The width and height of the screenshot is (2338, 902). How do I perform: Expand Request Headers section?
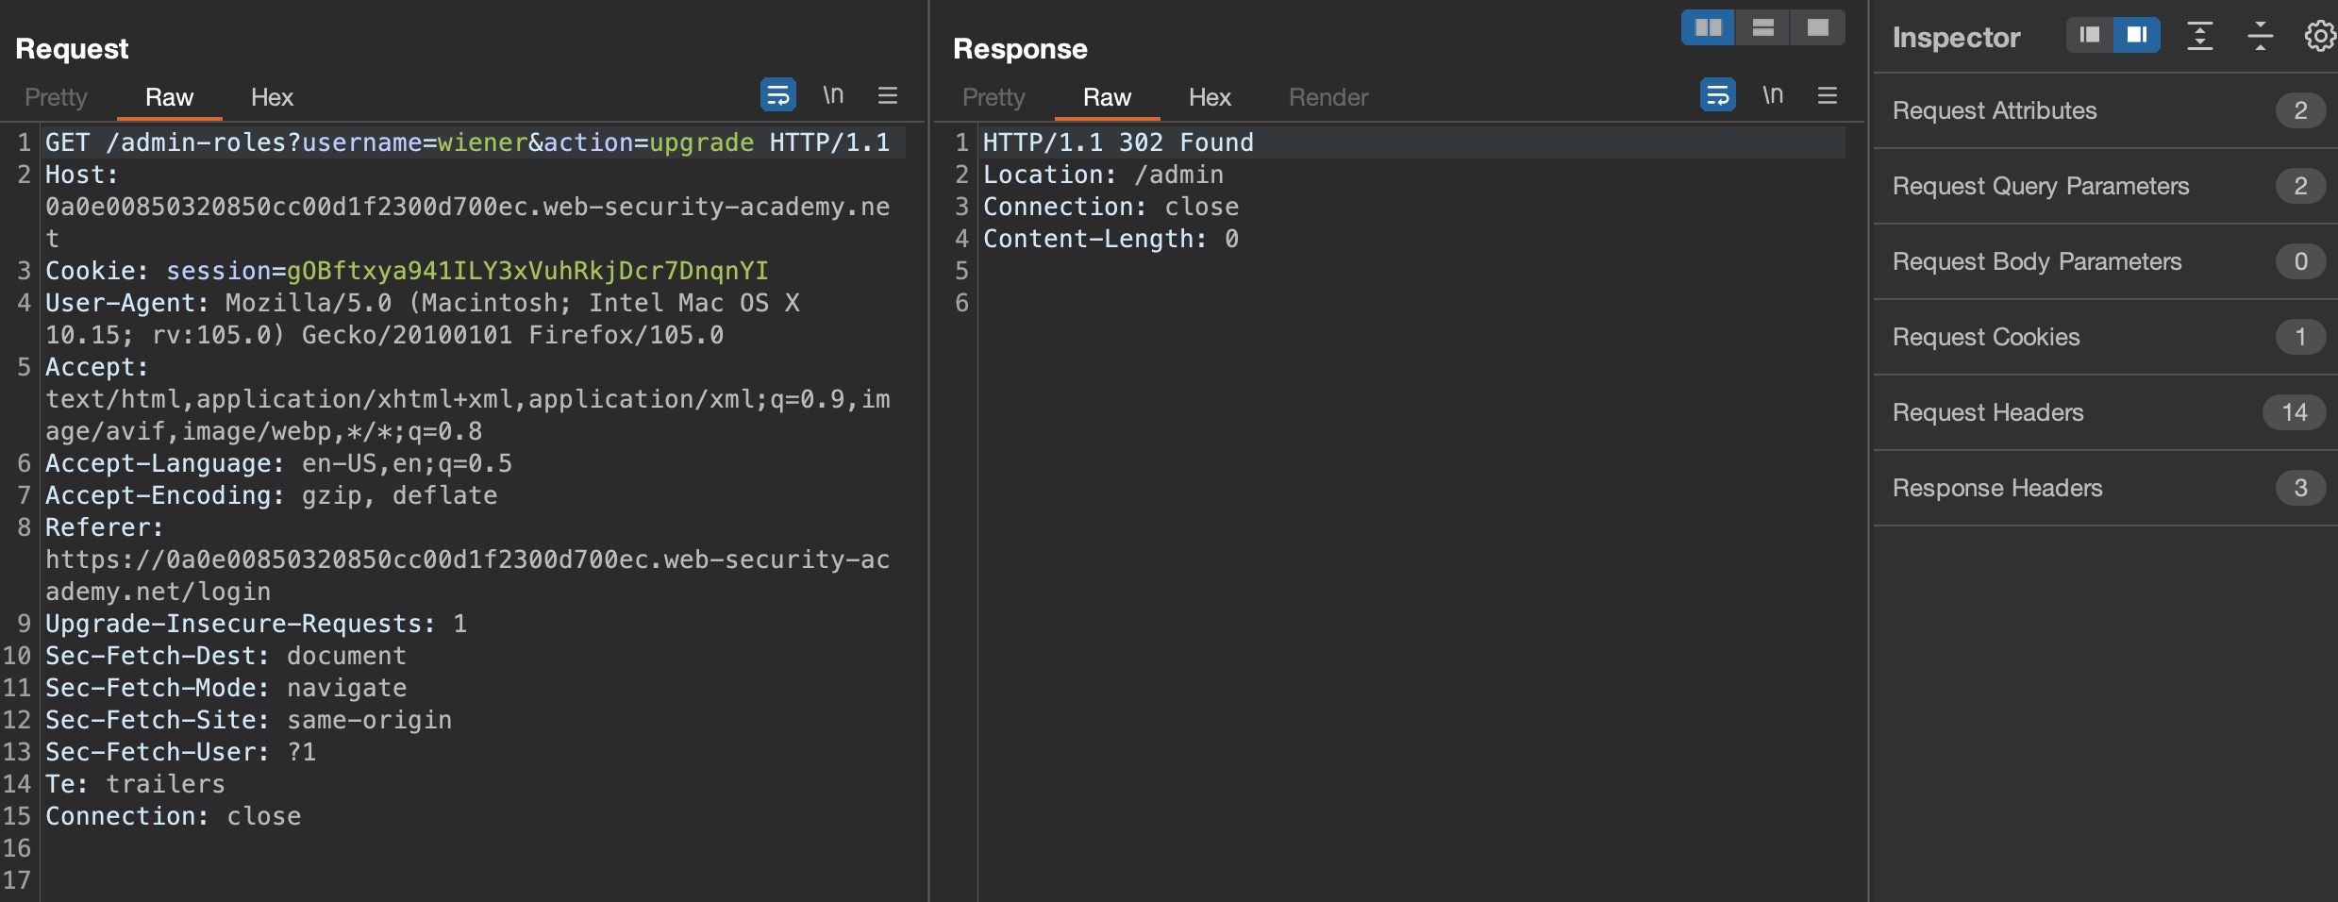[1987, 412]
